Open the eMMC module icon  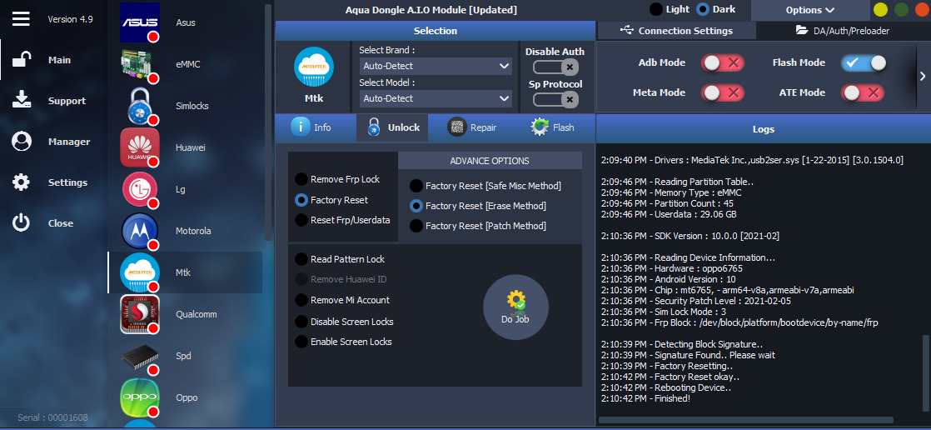tap(140, 64)
